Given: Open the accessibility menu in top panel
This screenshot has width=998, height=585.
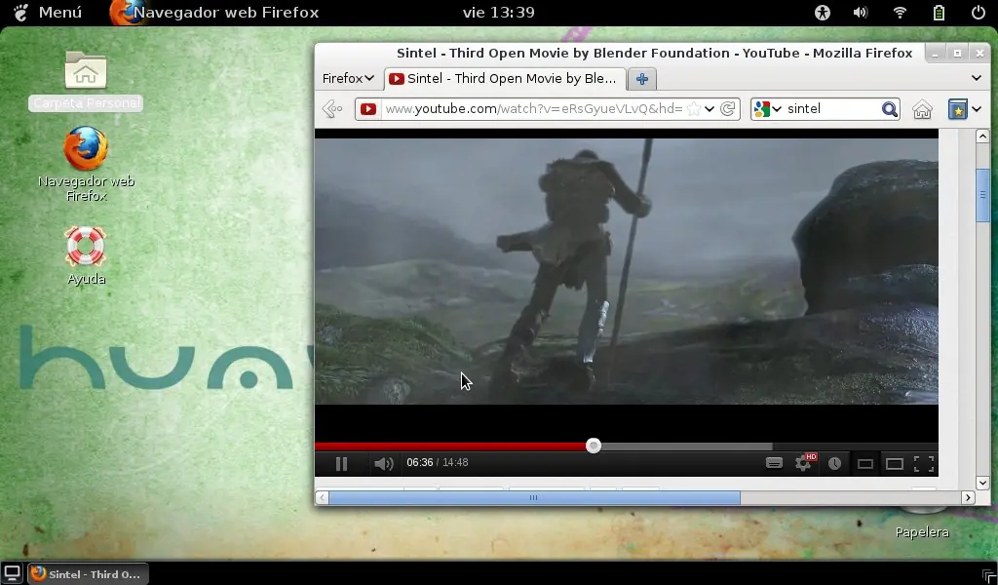Looking at the screenshot, I should [823, 12].
